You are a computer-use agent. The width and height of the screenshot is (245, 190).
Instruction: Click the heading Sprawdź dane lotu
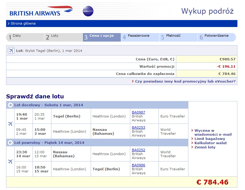35,96
